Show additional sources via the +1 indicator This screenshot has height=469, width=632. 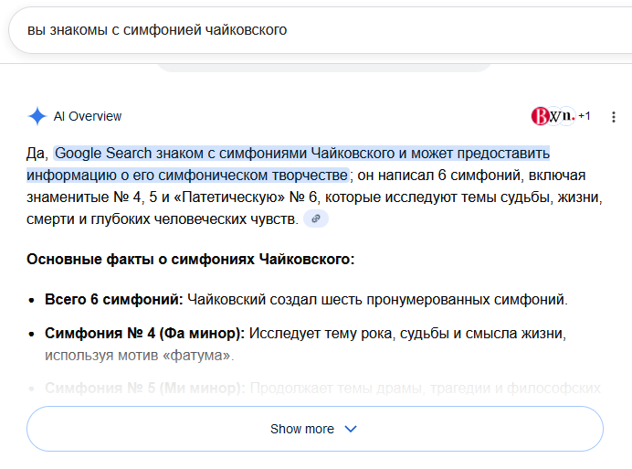tap(585, 116)
